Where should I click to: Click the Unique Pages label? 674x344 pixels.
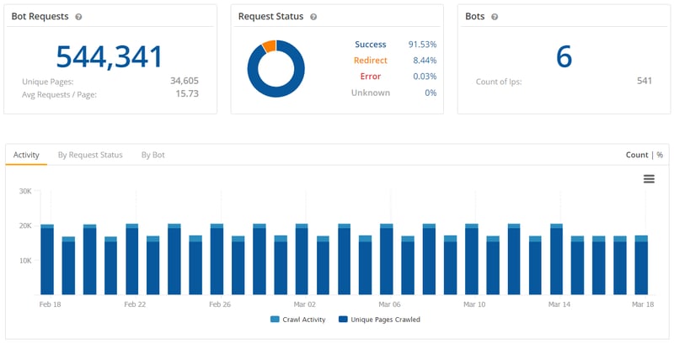48,82
